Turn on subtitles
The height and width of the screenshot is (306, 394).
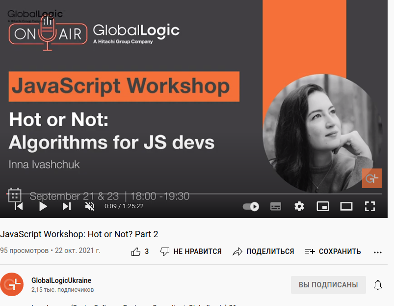point(276,207)
